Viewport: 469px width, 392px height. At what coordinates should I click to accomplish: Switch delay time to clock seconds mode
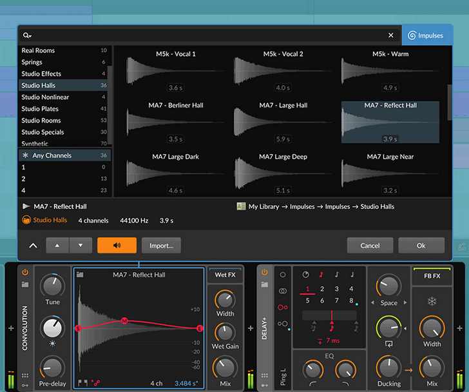point(305,275)
